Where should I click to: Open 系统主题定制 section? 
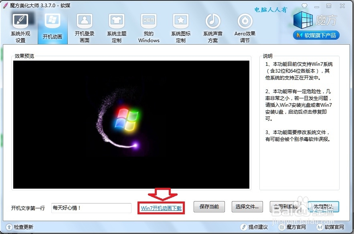[117, 28]
